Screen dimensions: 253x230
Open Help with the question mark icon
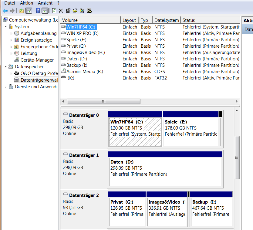pos(38,11)
